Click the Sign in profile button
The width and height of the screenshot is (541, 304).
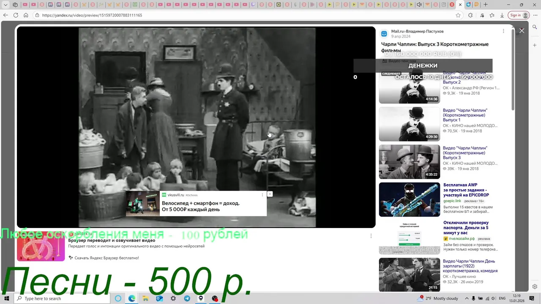click(x=518, y=15)
